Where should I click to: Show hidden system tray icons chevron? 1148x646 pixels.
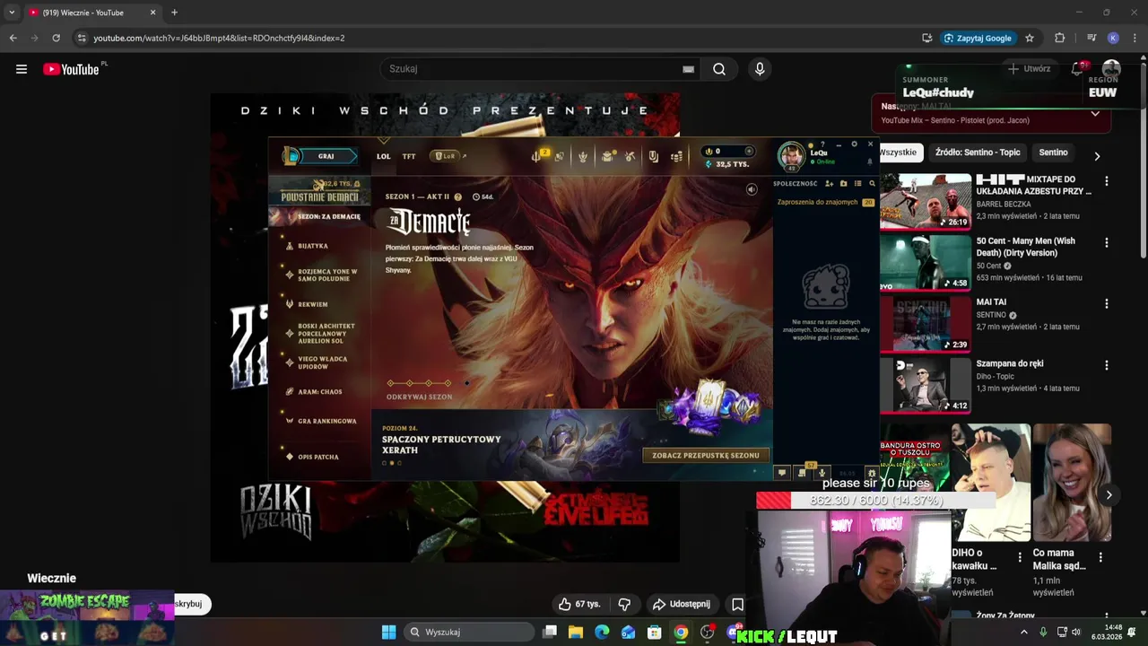click(x=1023, y=632)
